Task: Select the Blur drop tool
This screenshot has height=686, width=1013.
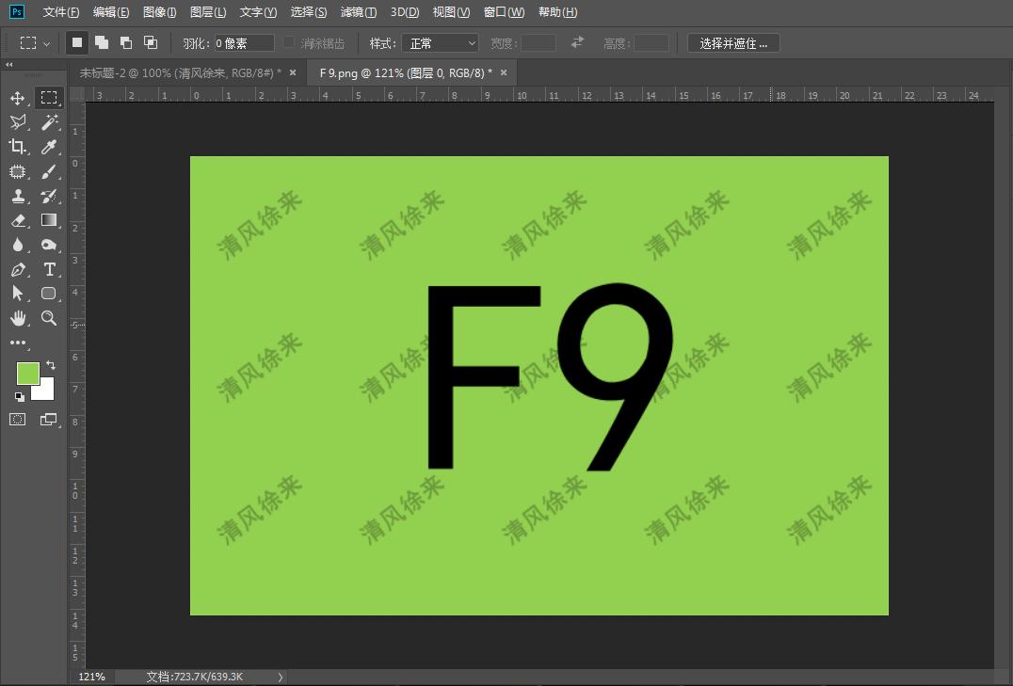Action: coord(18,245)
